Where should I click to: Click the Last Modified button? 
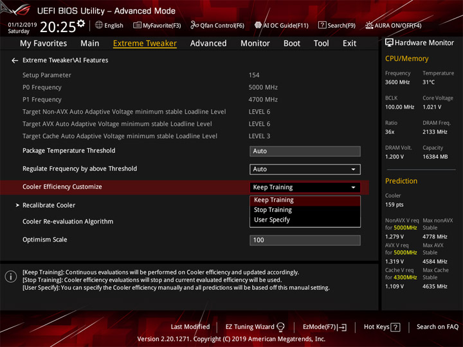tap(190, 326)
